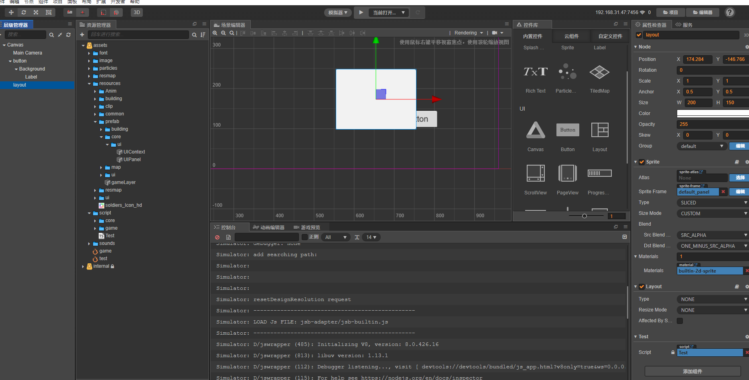The width and height of the screenshot is (749, 380).
Task: Click the assets panel sort icon
Action: [x=203, y=35]
